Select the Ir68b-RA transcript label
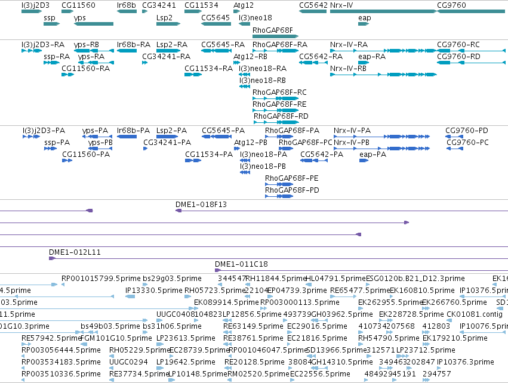The image size is (508, 383). (x=134, y=45)
